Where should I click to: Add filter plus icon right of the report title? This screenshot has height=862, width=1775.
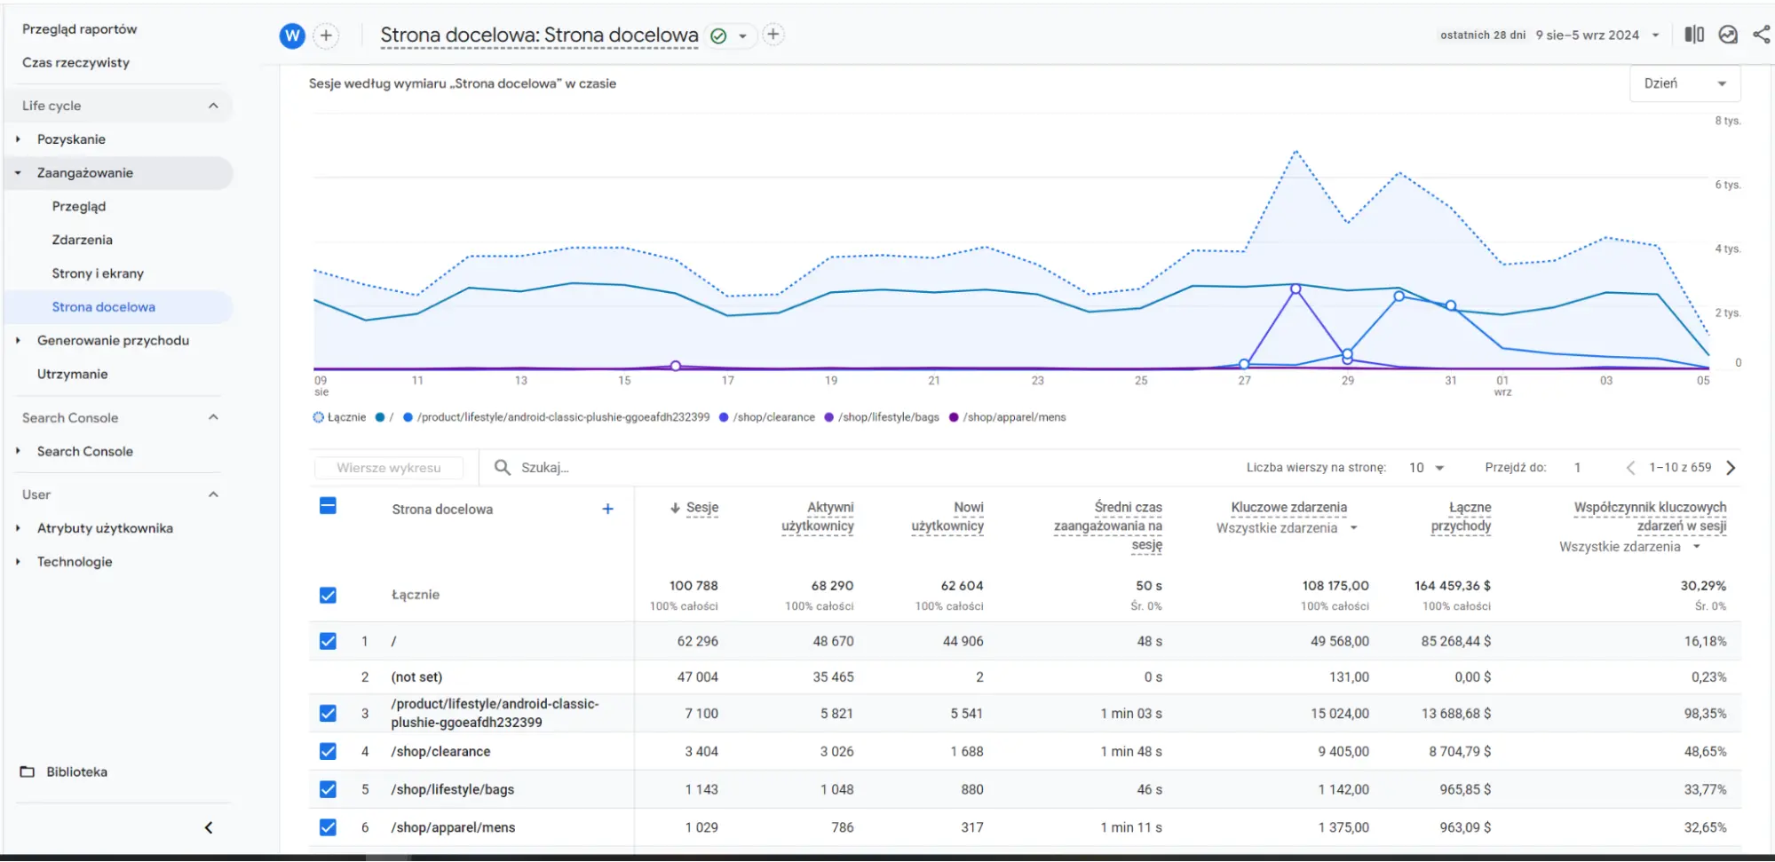coord(773,35)
